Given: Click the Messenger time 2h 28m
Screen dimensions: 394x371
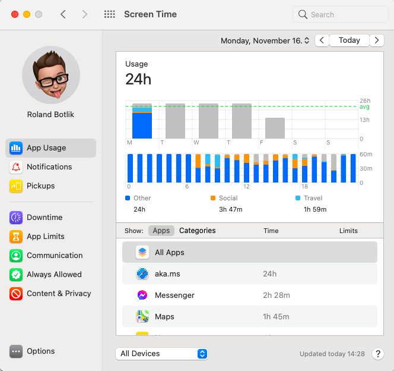Looking at the screenshot, I should click(277, 295).
